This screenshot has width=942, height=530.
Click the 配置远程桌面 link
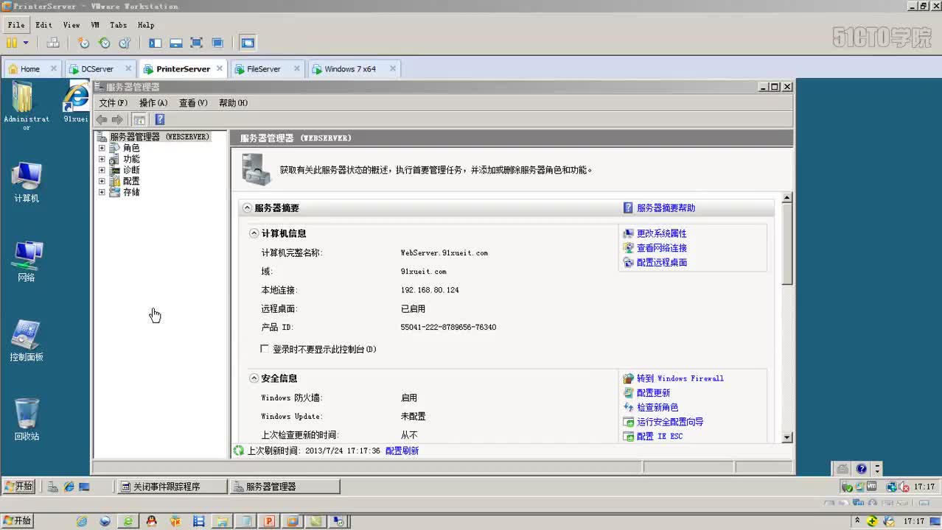pyautogui.click(x=661, y=262)
